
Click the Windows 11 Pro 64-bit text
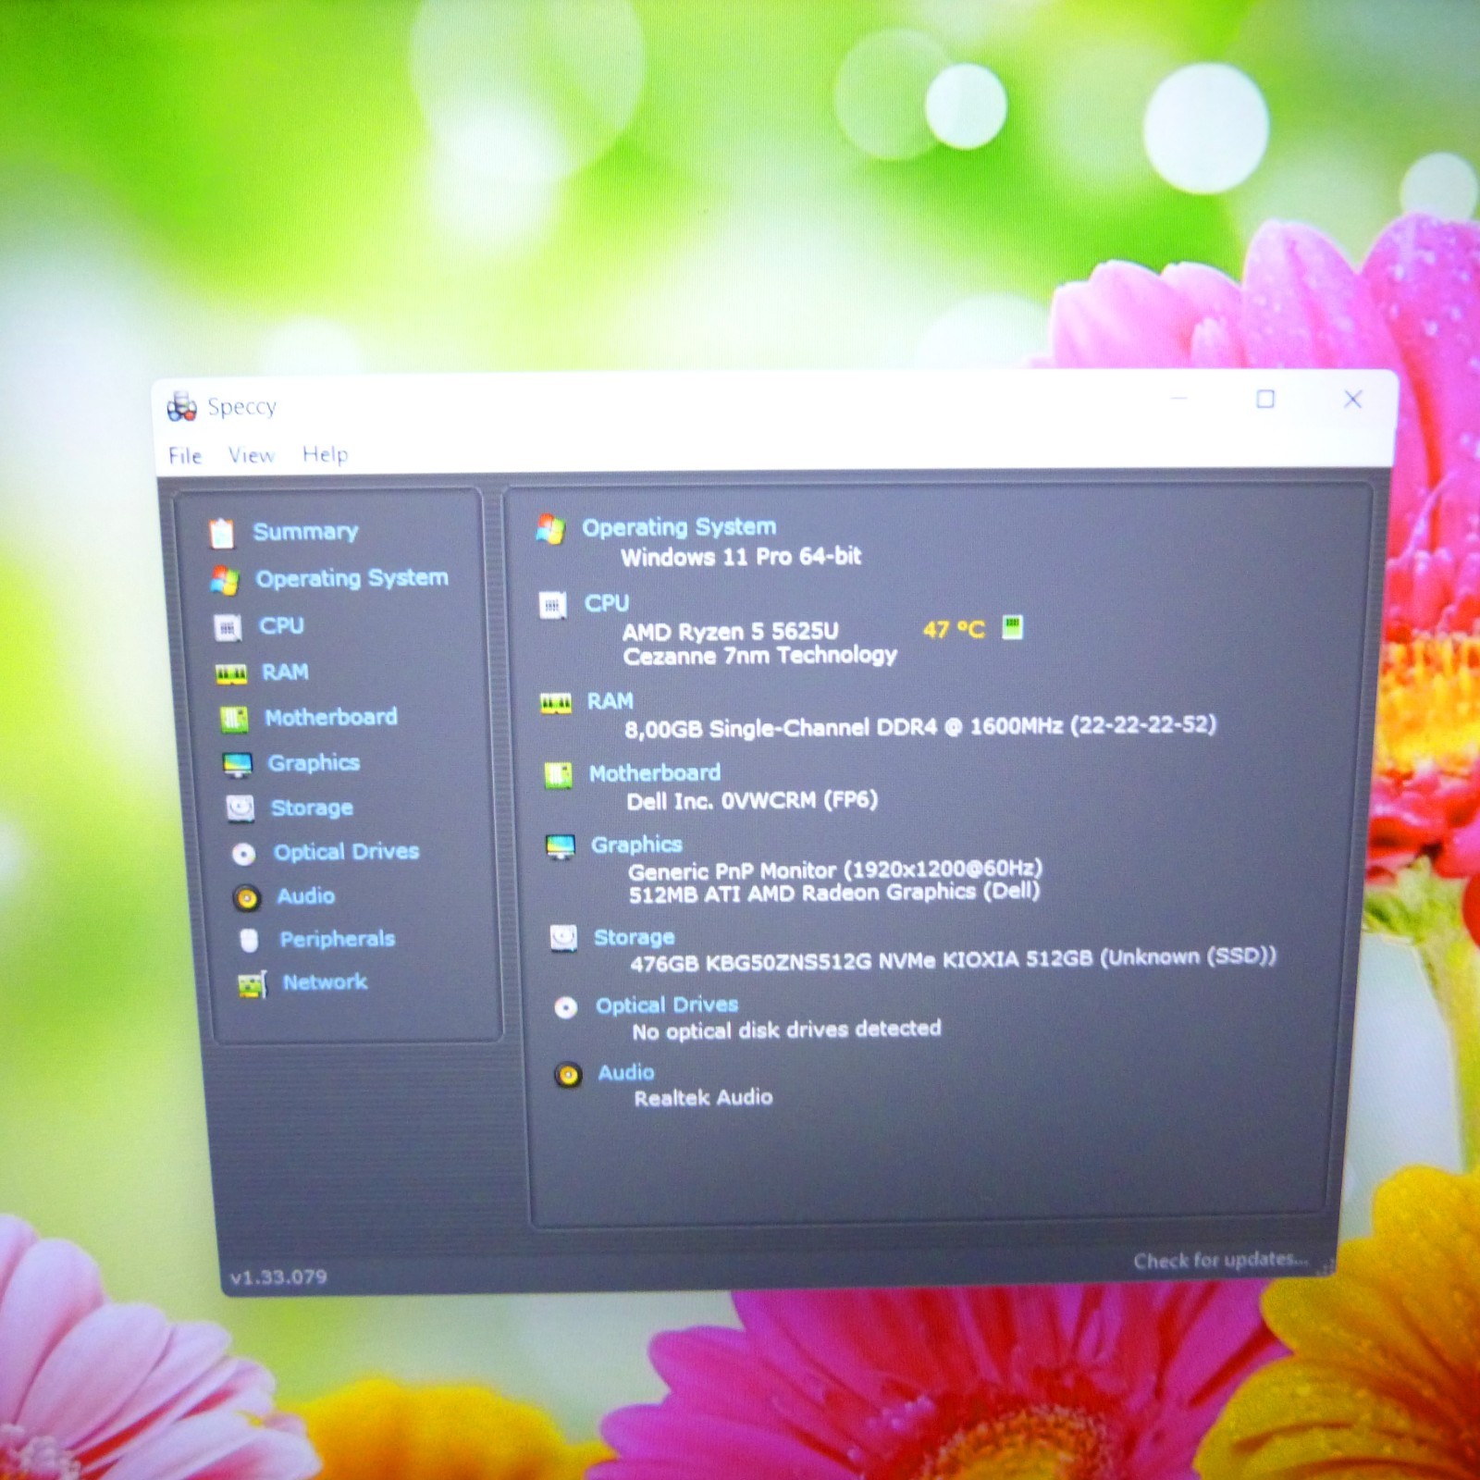[741, 557]
